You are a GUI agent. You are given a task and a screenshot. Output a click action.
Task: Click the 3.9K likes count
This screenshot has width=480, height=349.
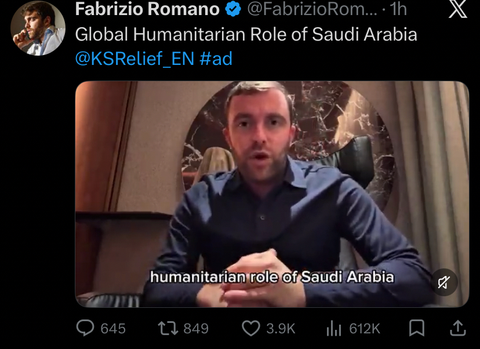tap(281, 329)
